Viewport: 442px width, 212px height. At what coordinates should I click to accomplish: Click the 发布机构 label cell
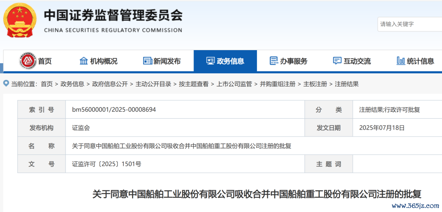(41, 128)
